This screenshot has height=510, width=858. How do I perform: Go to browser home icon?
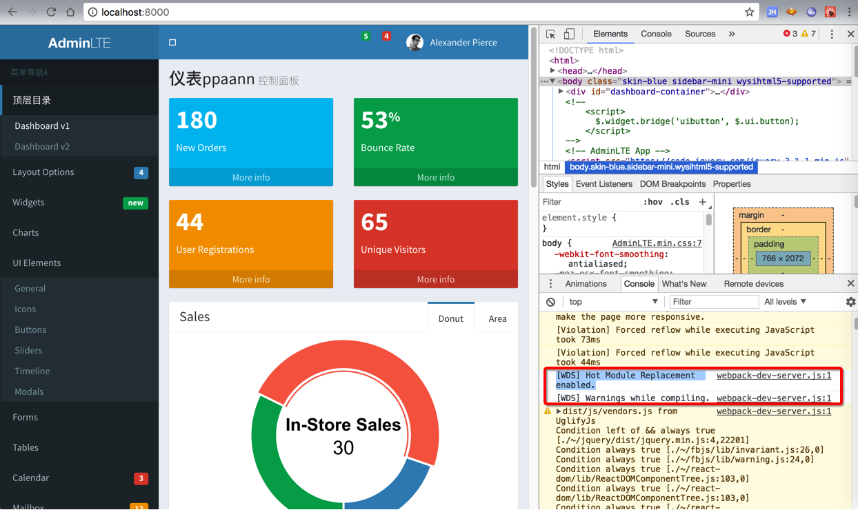pyautogui.click(x=70, y=12)
